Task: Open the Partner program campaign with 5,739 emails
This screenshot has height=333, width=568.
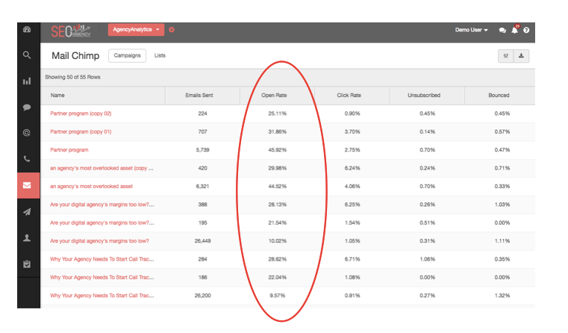Action: (x=69, y=149)
